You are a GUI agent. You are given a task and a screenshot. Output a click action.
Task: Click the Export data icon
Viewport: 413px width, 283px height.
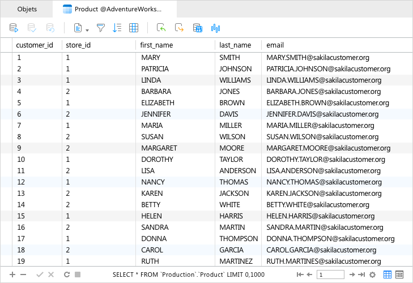click(x=179, y=28)
